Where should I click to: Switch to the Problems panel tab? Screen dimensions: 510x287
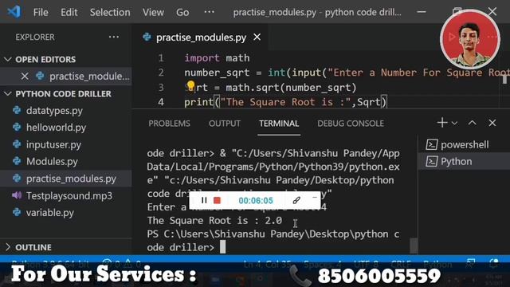pyautogui.click(x=169, y=124)
